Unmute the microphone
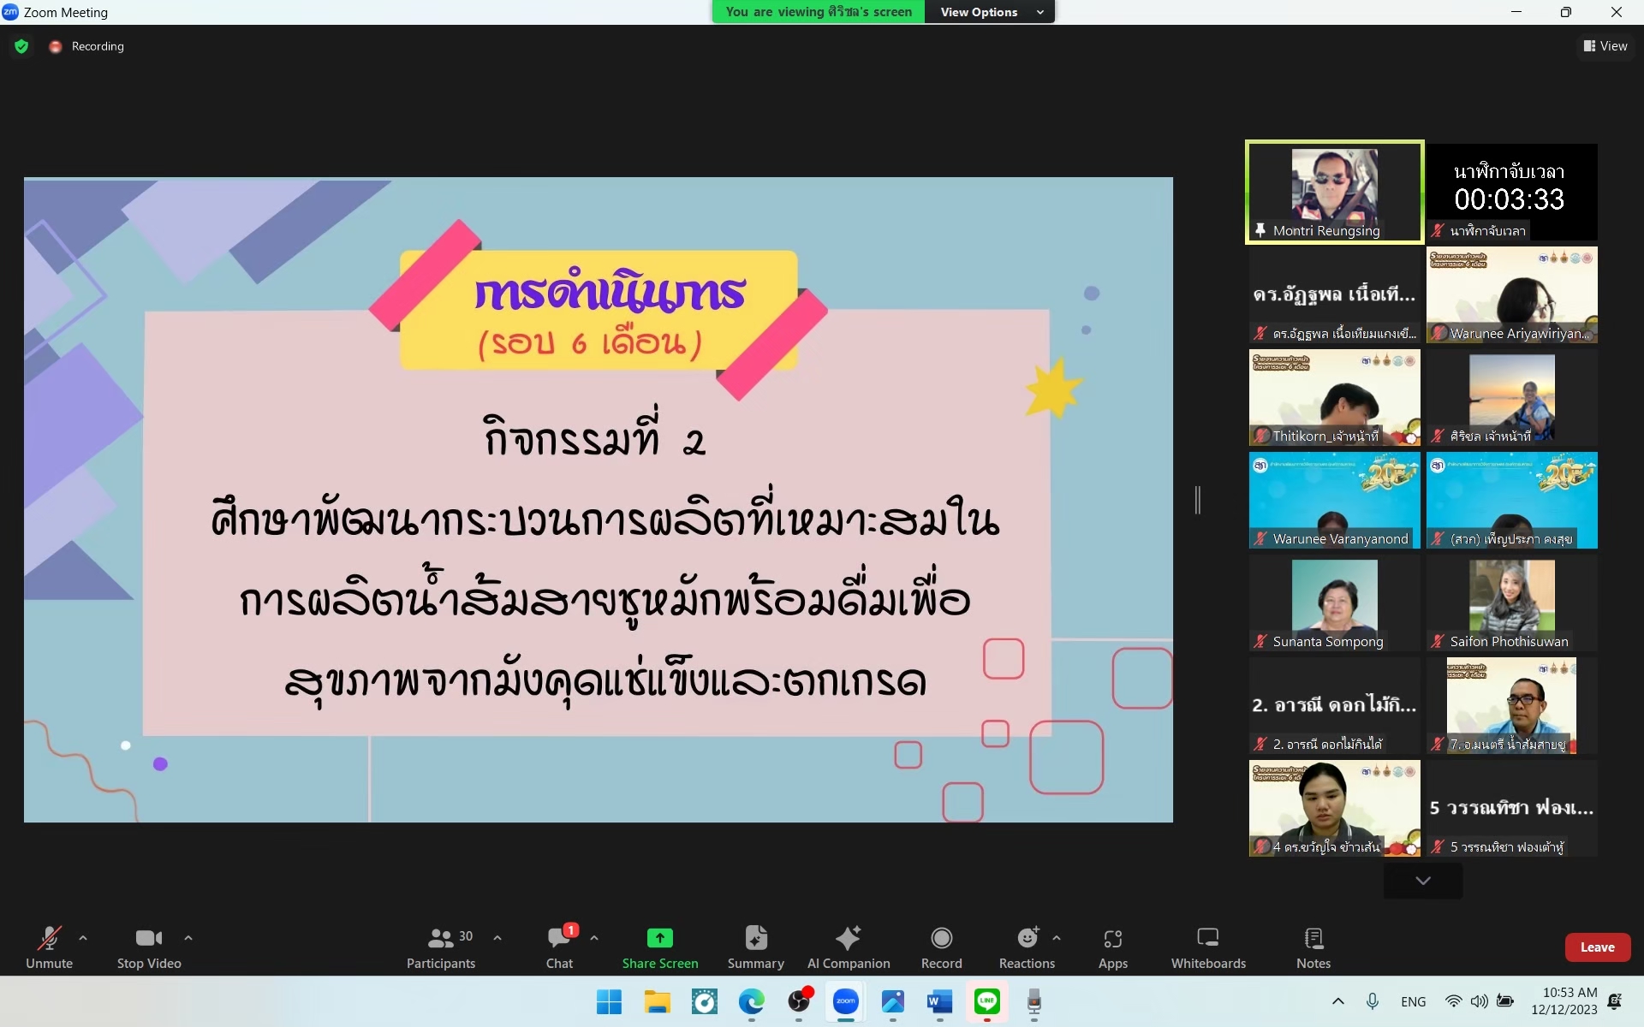 pos(49,947)
